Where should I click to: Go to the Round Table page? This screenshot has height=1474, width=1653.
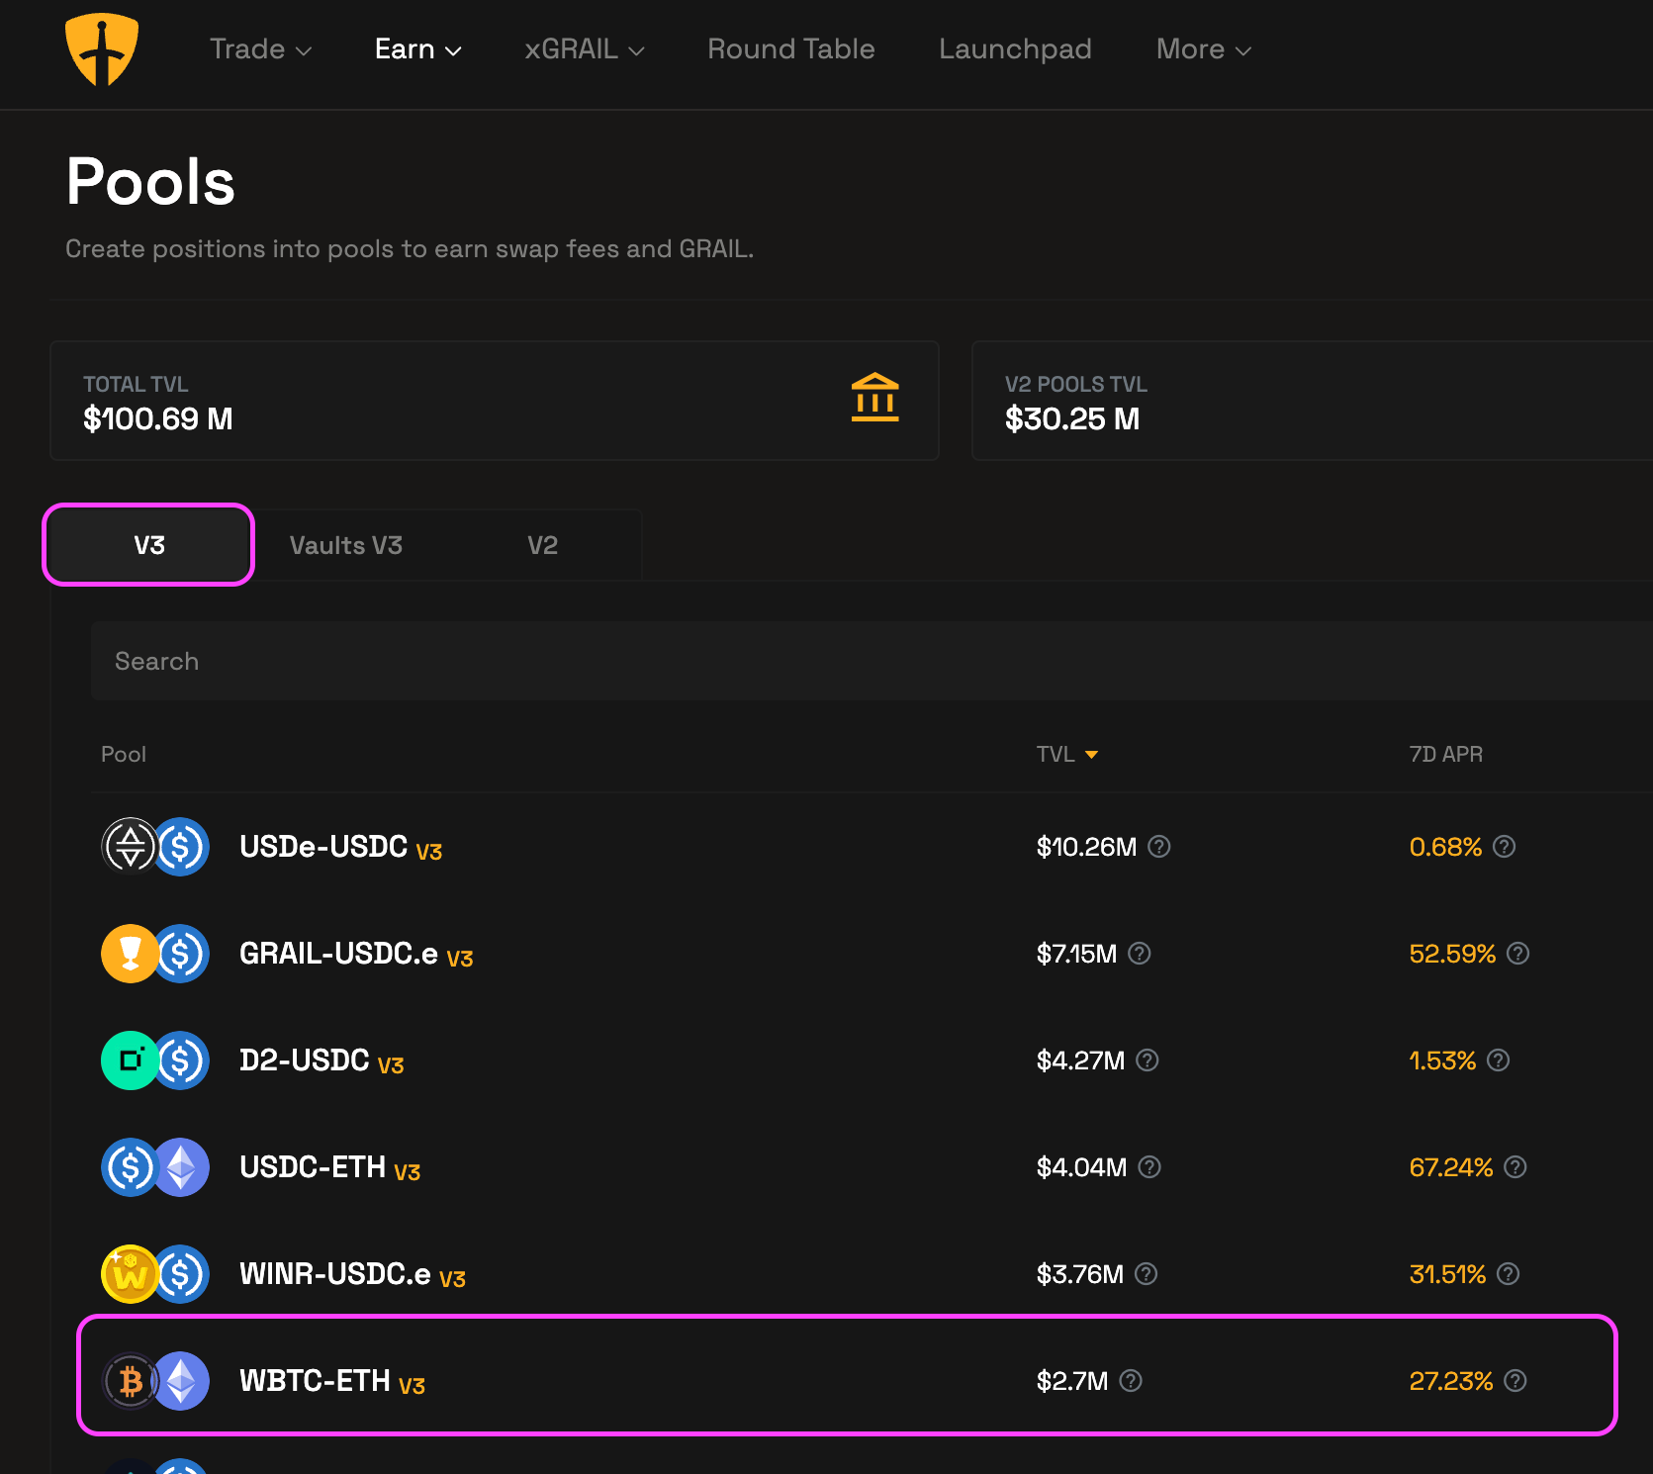(x=791, y=49)
